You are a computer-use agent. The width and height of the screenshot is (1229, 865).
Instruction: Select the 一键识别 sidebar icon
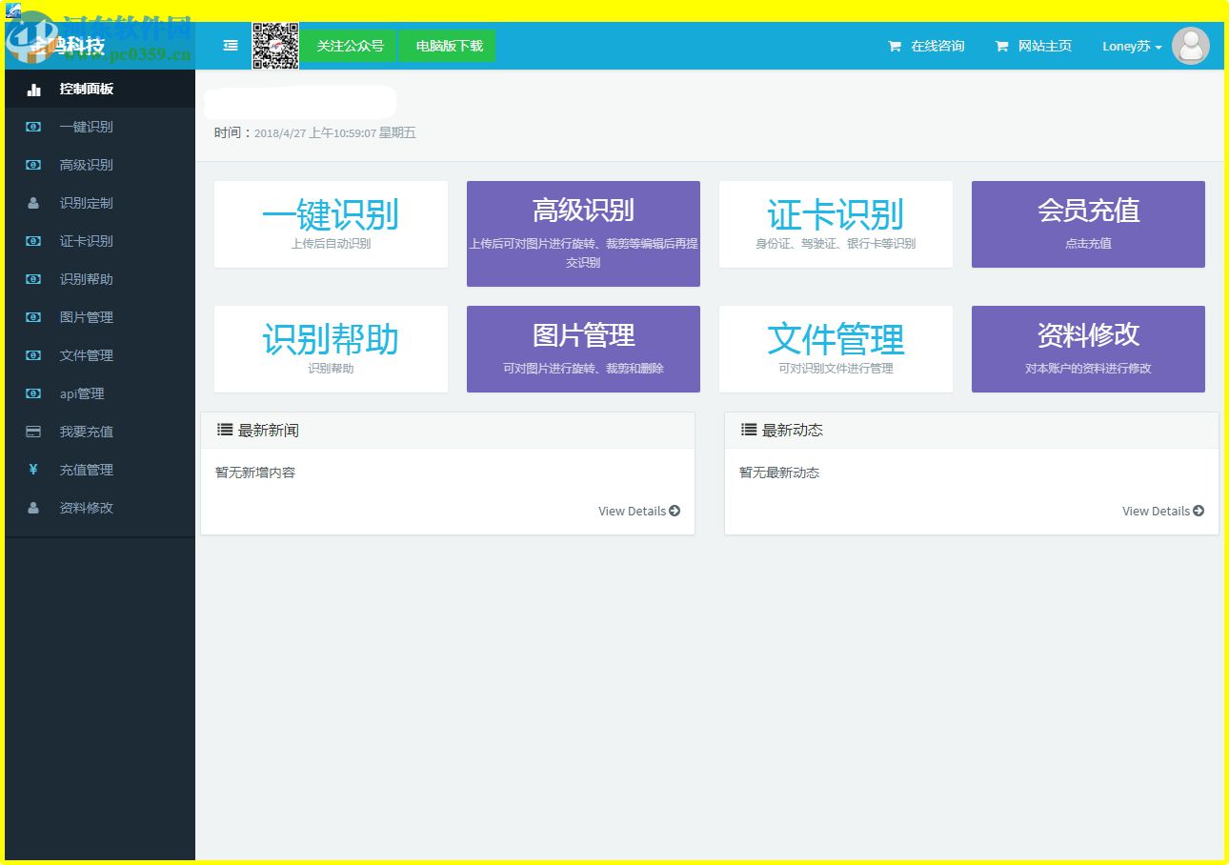[x=31, y=127]
